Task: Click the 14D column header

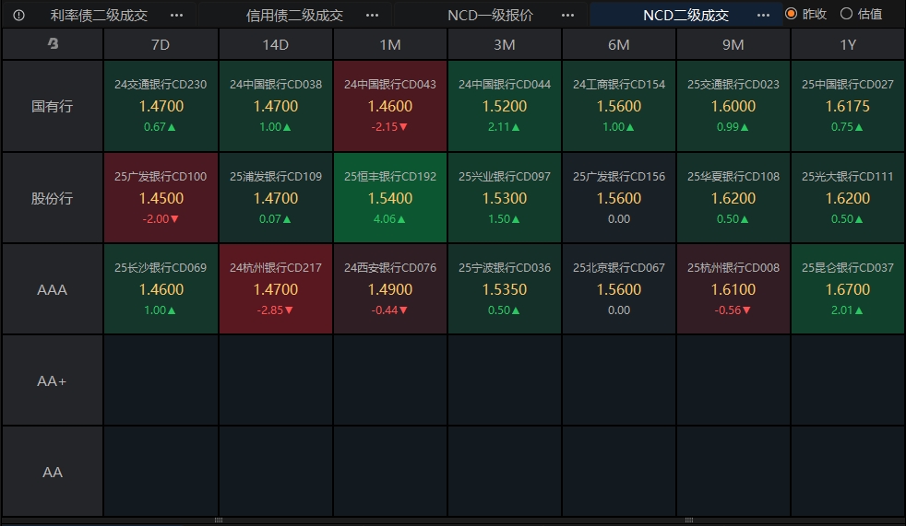Action: click(276, 44)
